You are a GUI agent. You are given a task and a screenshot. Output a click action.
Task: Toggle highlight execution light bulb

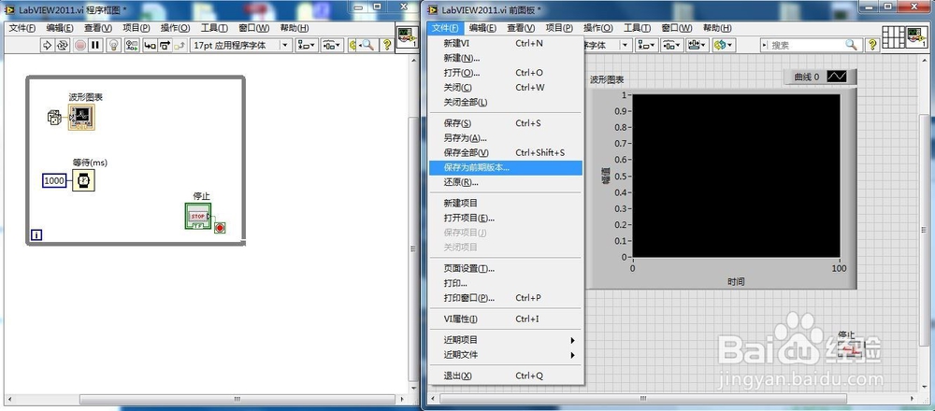(114, 45)
